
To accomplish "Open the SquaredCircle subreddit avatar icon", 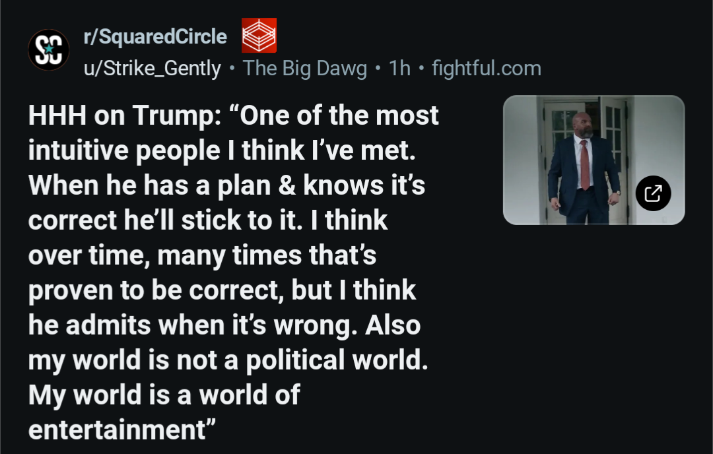I will coord(49,50).
